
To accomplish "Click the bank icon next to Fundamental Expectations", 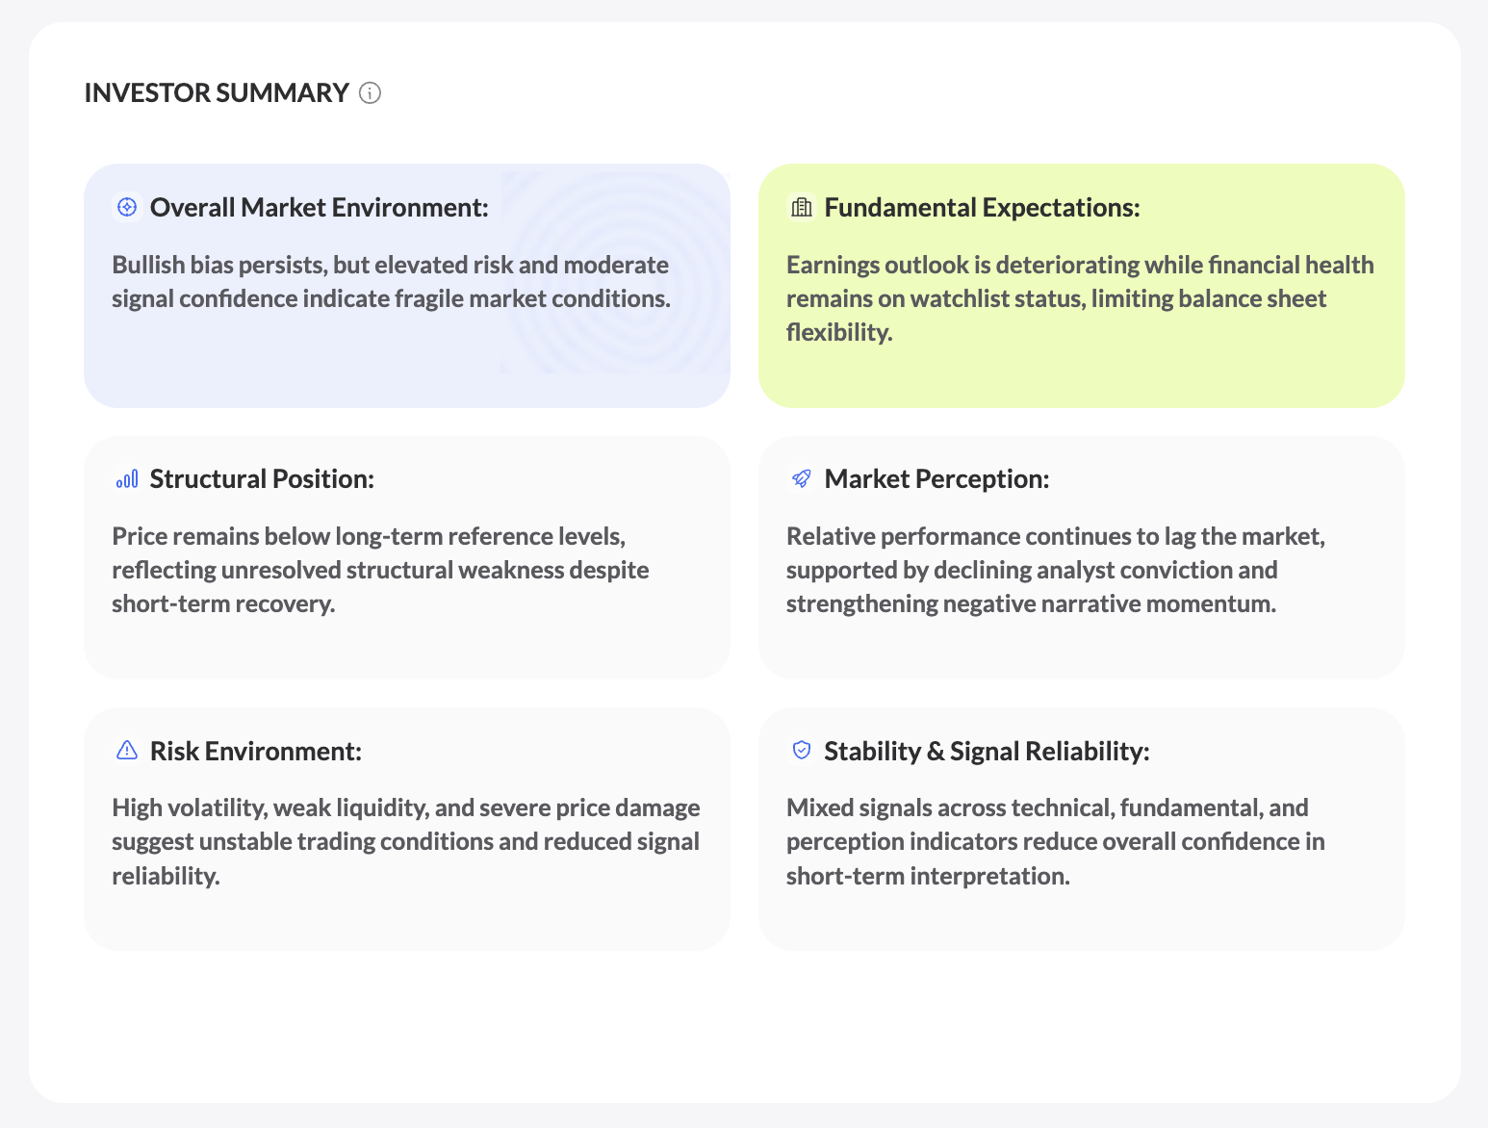I will [x=801, y=207].
